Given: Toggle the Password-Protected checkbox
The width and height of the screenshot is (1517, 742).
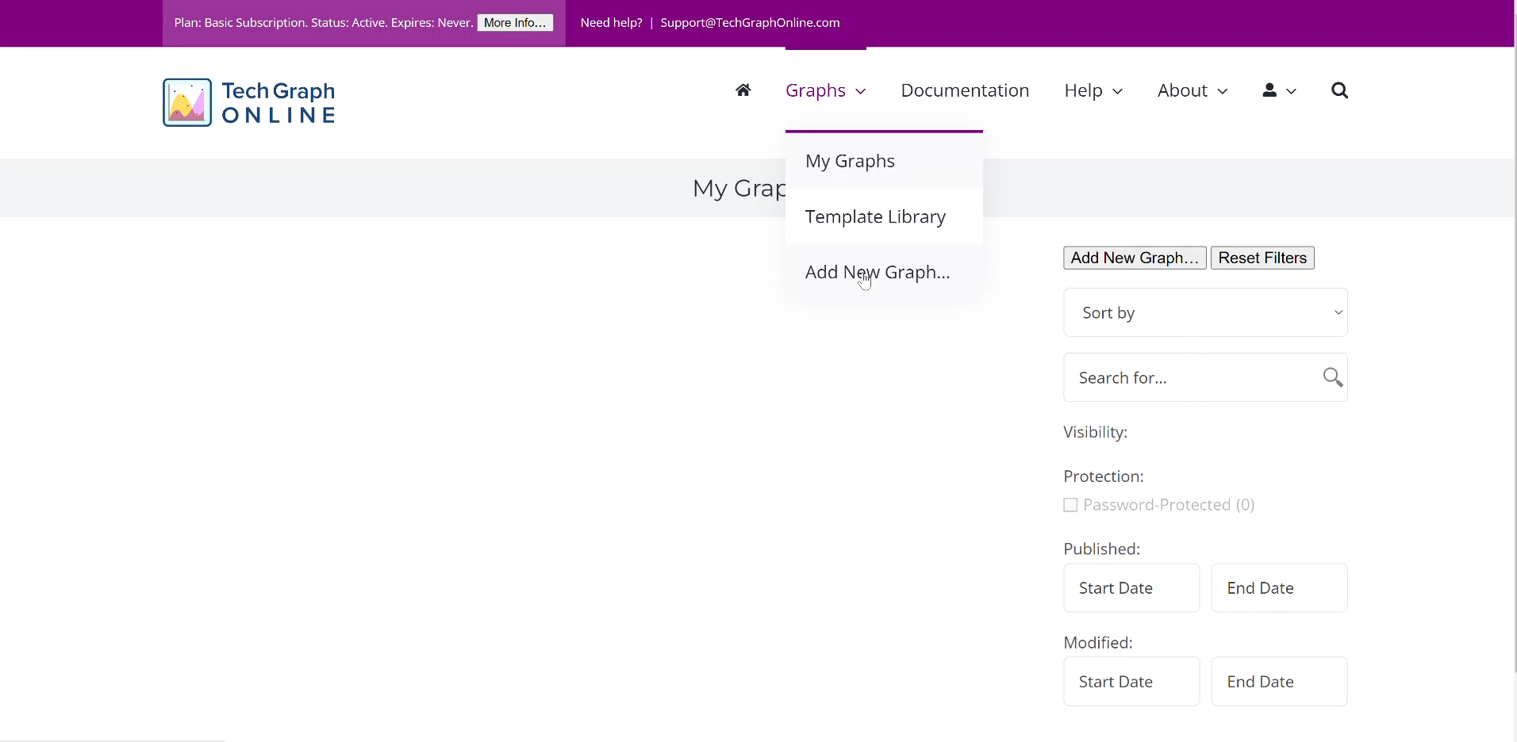Looking at the screenshot, I should (1070, 505).
